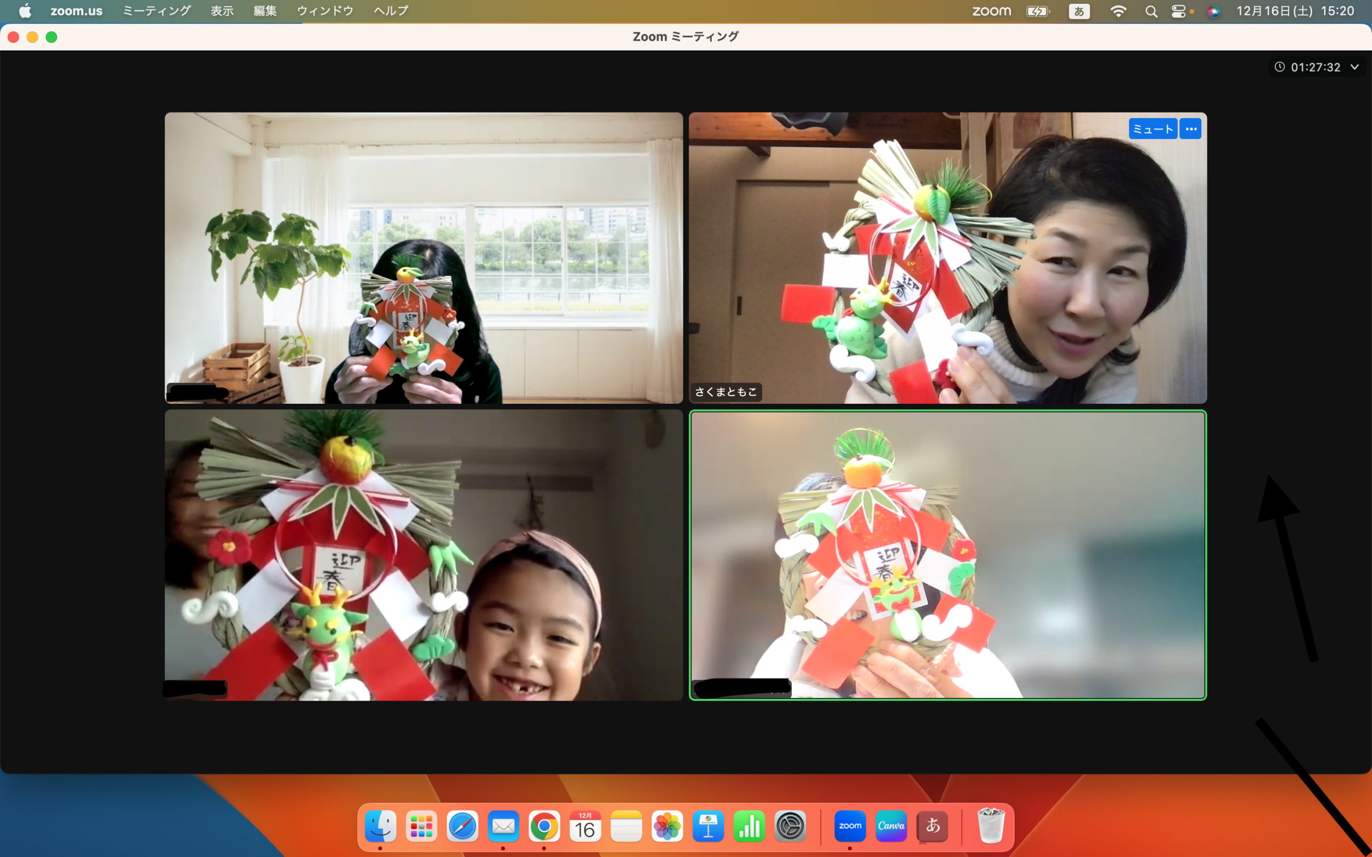The height and width of the screenshot is (857, 1372).
Task: Mute さくまともこ with the ミュート button
Action: coord(1152,129)
